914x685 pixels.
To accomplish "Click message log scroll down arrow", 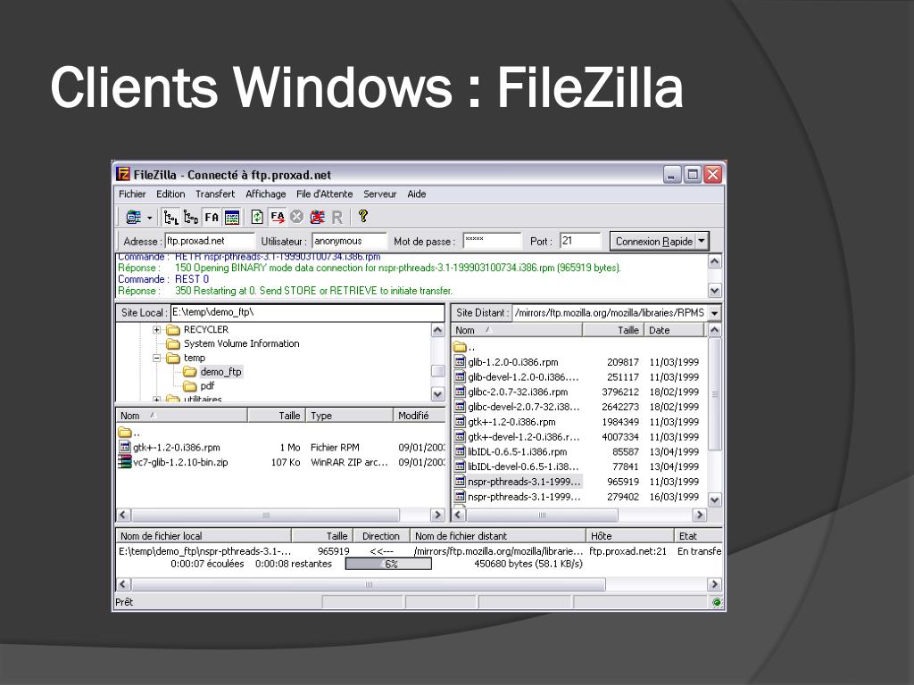I will click(x=715, y=290).
